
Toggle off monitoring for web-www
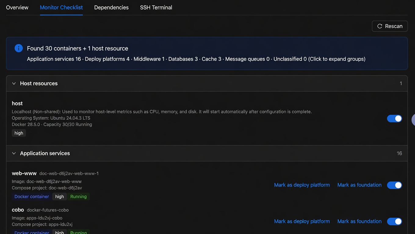tap(395, 185)
